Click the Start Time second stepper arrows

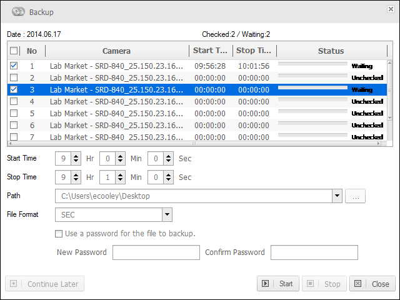[168, 158]
